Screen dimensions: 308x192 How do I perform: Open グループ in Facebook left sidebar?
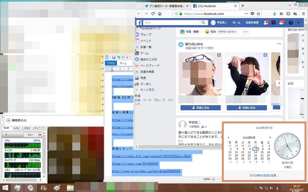146,35
